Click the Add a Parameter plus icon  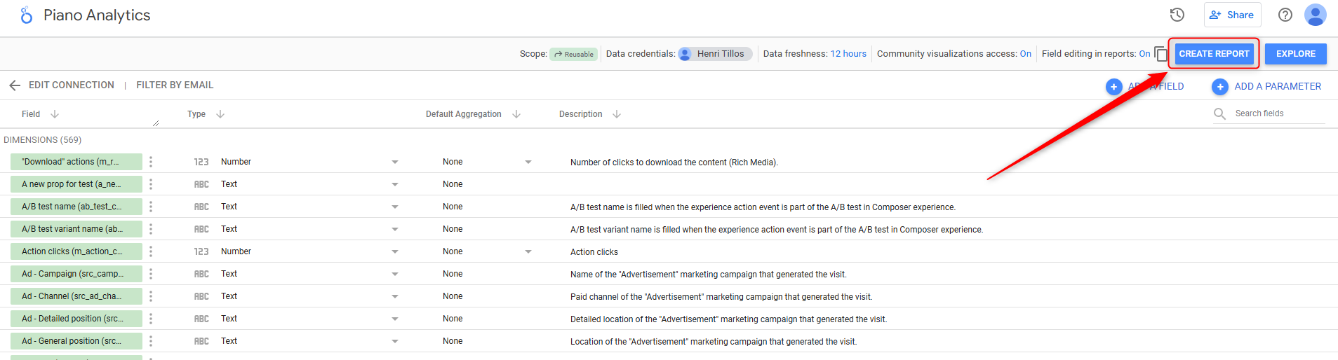tap(1219, 86)
